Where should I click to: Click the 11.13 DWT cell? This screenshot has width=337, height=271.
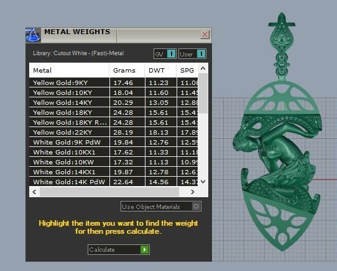161,162
